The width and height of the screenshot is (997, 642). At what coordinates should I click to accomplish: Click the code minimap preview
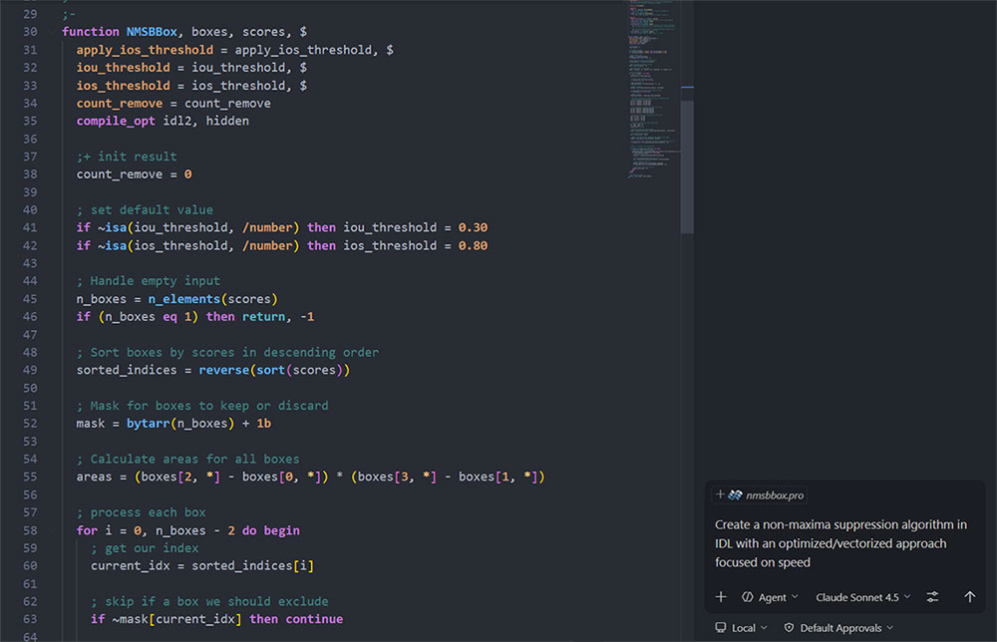click(653, 90)
